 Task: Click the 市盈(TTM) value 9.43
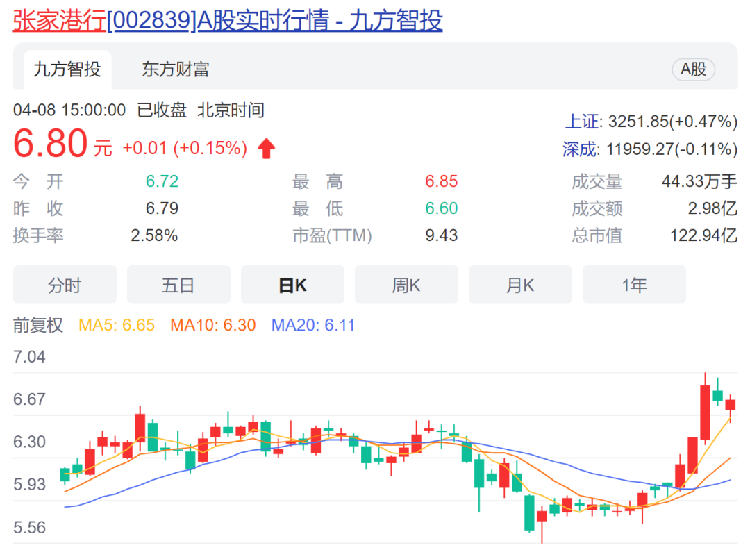click(x=442, y=235)
